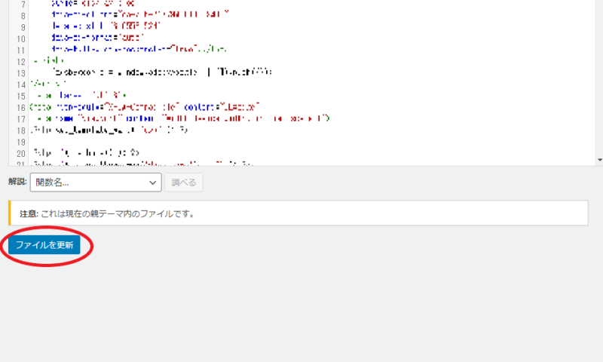Click line number 19 in the editor
Viewport: 603px width, 362px height.
click(x=21, y=142)
